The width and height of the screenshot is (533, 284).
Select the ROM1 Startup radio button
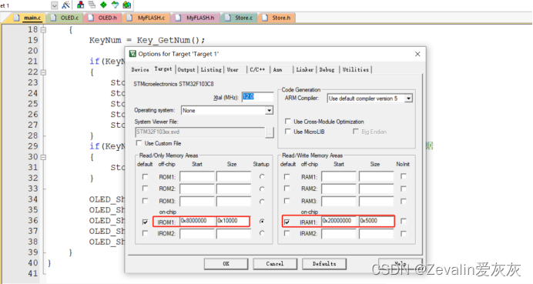pos(262,177)
